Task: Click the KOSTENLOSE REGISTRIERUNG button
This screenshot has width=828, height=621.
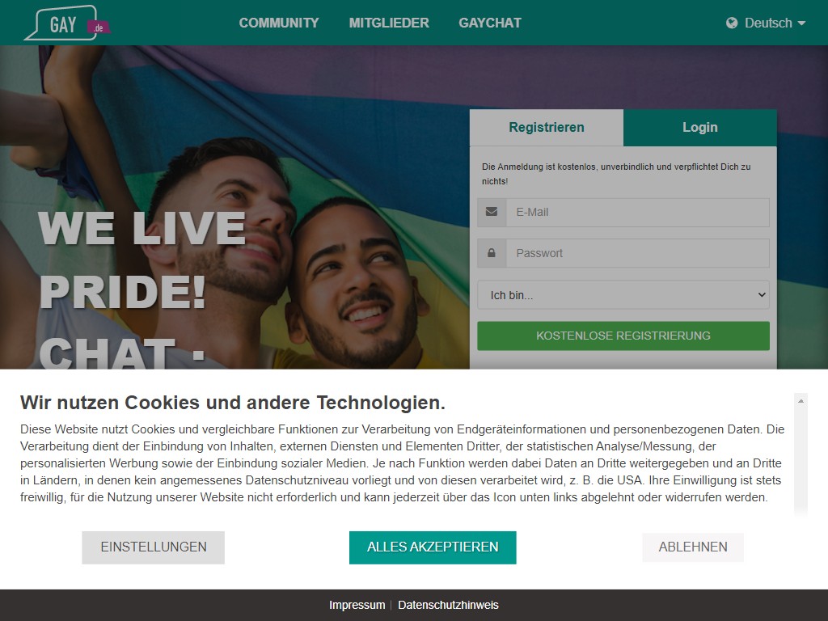Action: tap(623, 336)
